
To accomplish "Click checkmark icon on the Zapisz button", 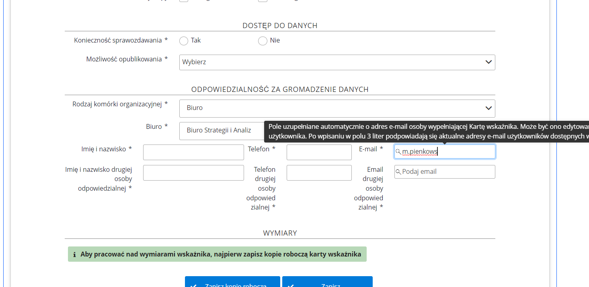I will click(290, 284).
